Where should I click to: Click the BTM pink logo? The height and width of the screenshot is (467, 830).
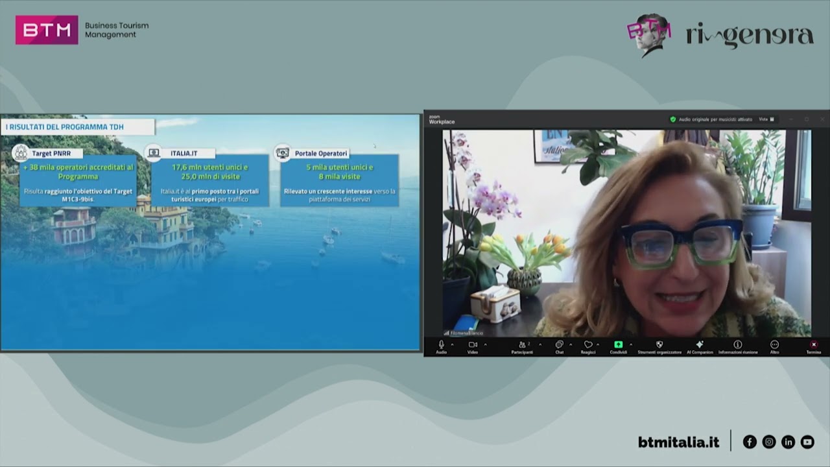point(47,30)
